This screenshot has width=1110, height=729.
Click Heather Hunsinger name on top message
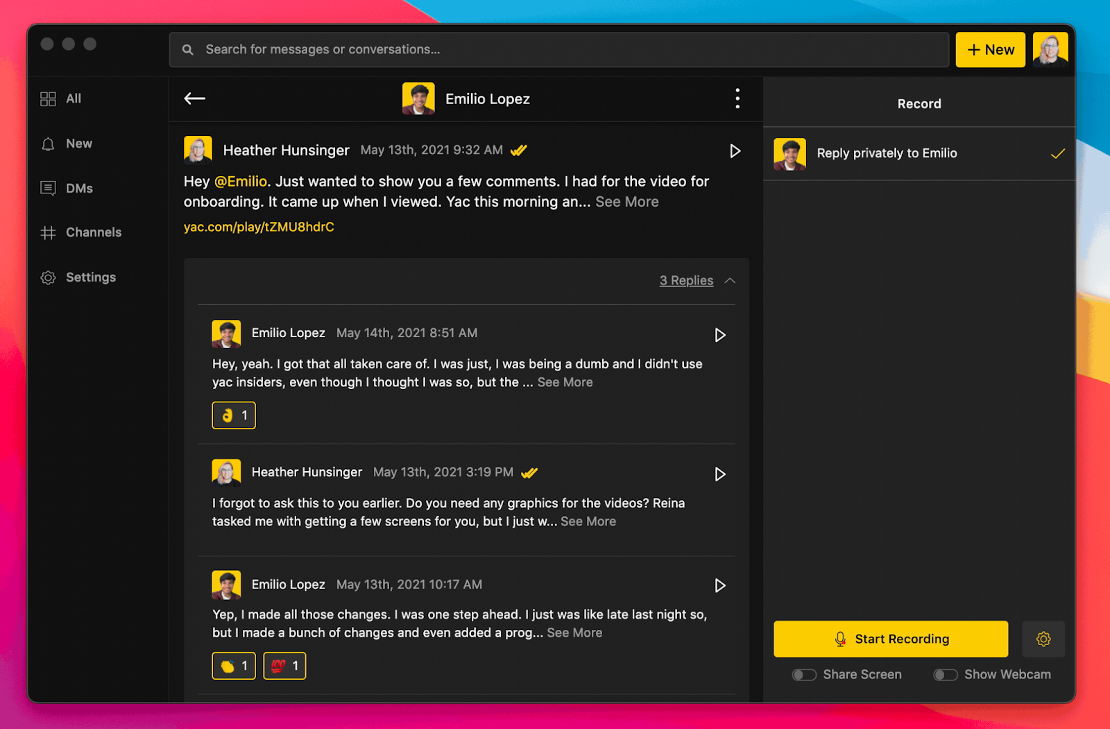(x=286, y=150)
